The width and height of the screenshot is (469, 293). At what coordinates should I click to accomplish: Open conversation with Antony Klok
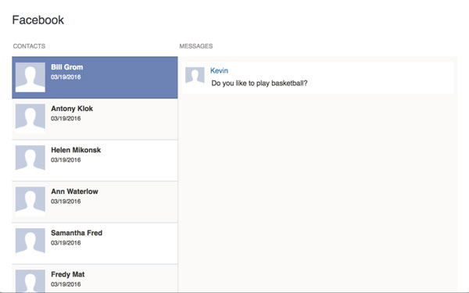coord(95,119)
